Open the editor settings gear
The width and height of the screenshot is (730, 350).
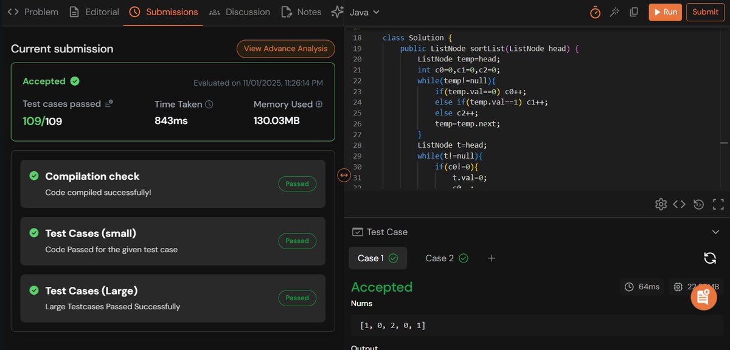pyautogui.click(x=661, y=204)
